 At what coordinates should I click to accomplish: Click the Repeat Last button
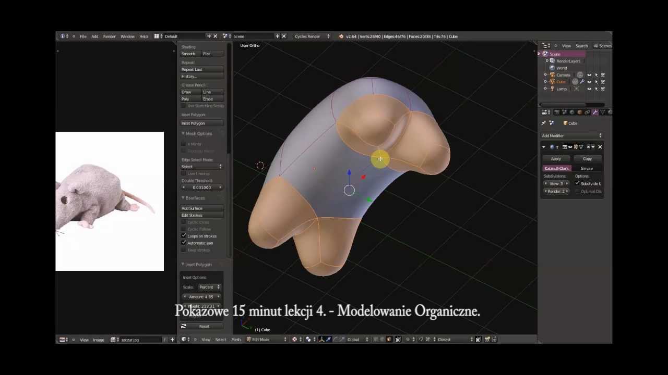(202, 69)
